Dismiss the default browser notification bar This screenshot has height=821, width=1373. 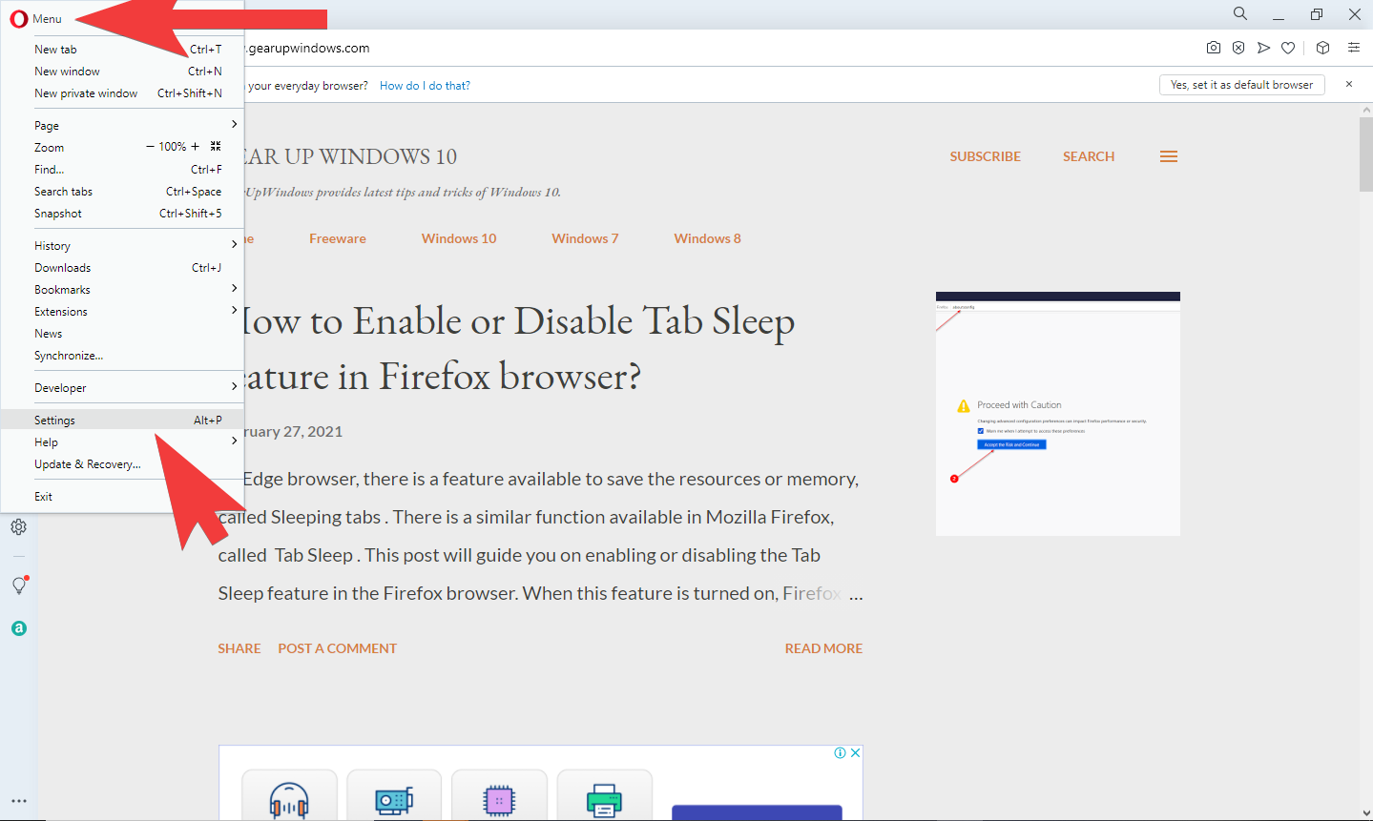1349,84
